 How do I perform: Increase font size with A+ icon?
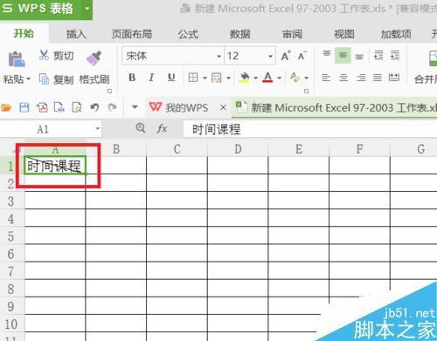click(286, 56)
